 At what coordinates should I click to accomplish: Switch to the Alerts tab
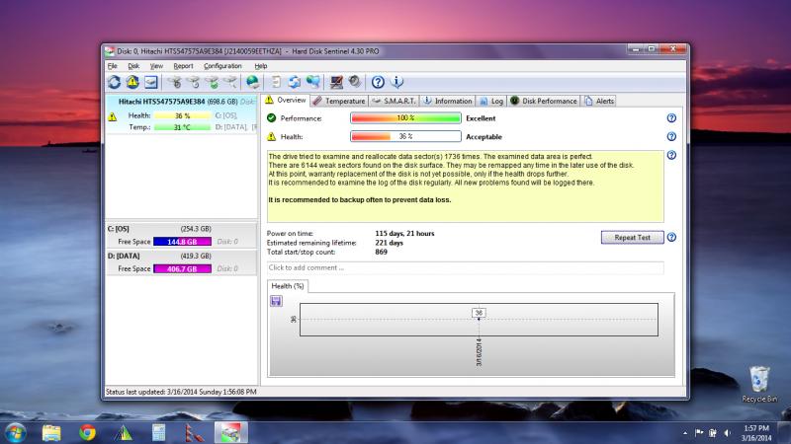(599, 101)
